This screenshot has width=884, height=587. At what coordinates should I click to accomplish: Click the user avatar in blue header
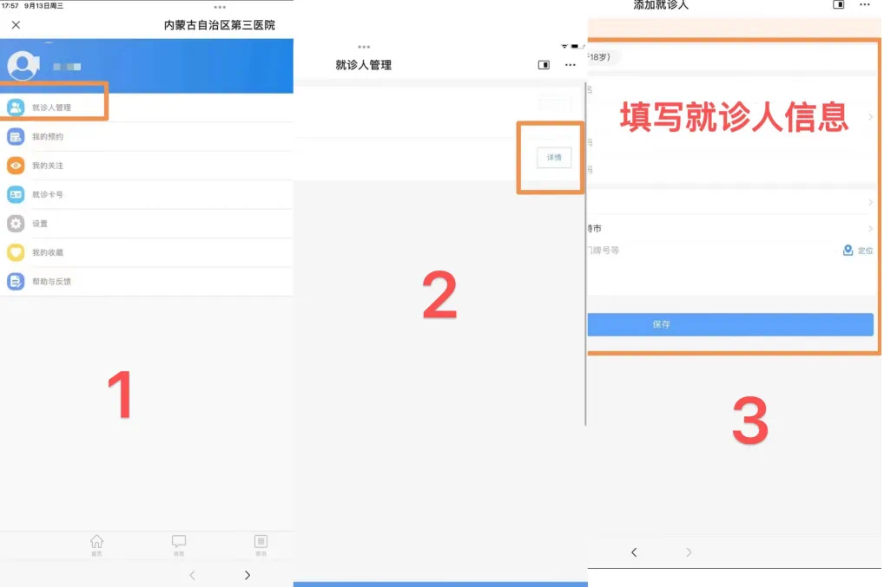pos(23,65)
